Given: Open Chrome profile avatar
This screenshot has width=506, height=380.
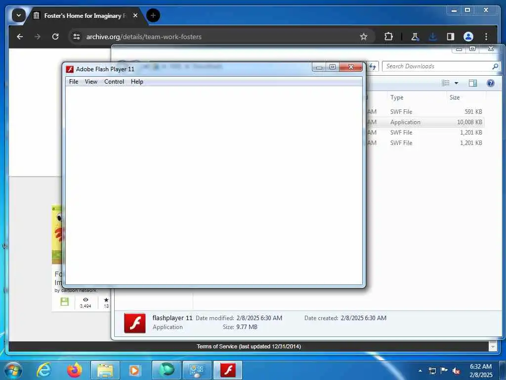Looking at the screenshot, I should click(468, 37).
